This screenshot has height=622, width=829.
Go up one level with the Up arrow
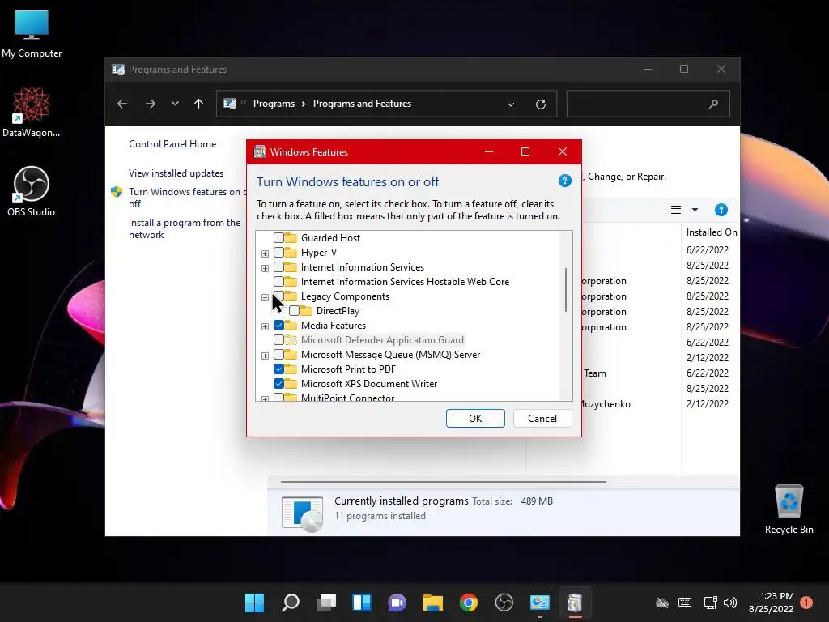199,104
